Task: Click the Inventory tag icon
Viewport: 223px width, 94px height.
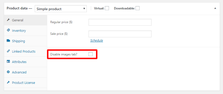Action: click(x=8, y=30)
